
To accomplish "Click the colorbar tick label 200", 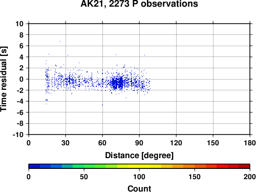I will pos(250,177).
